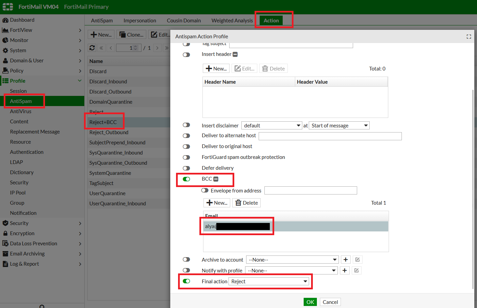The width and height of the screenshot is (477, 308).
Task: Clone the selected profile
Action: click(x=131, y=35)
